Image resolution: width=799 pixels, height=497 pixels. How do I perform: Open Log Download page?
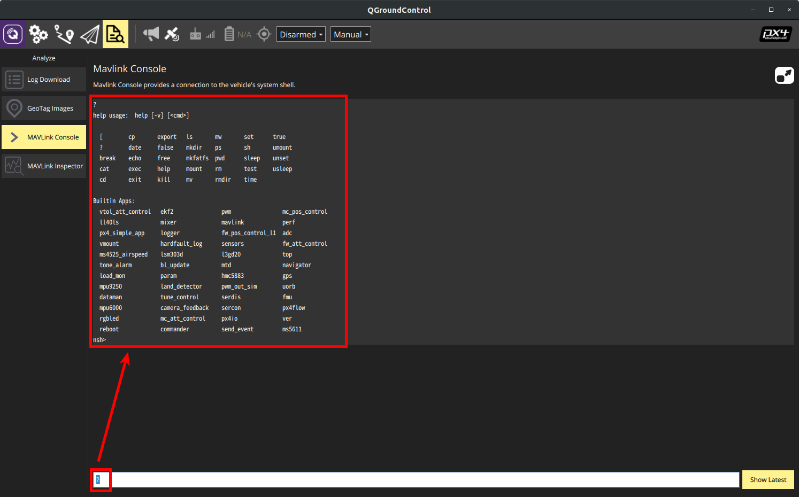coord(44,80)
